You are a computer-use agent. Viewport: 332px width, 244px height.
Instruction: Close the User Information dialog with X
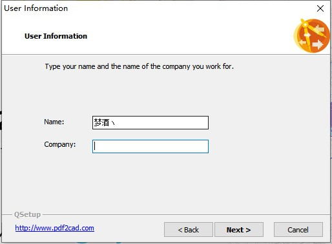320,8
